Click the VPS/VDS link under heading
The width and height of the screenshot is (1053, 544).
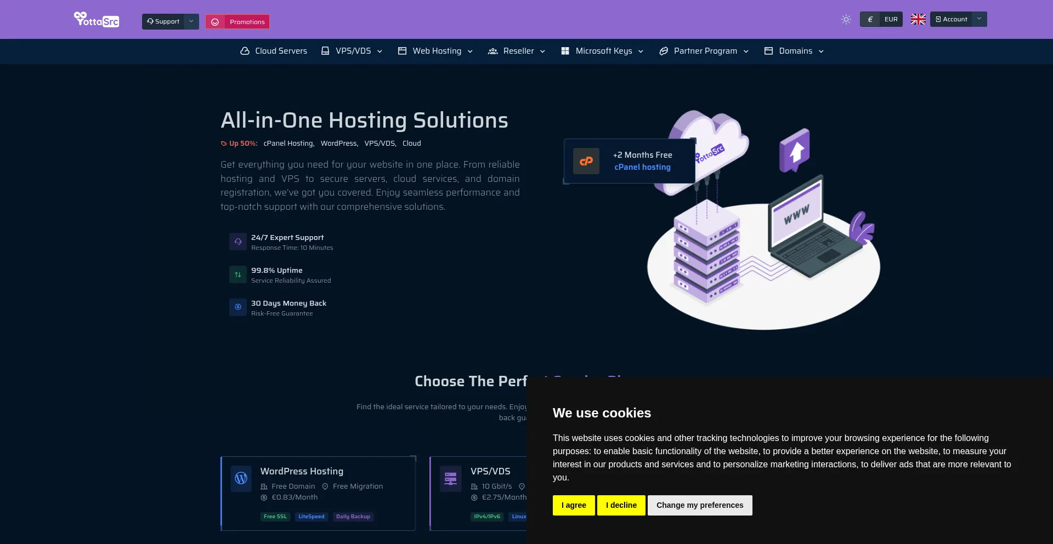pyautogui.click(x=381, y=144)
